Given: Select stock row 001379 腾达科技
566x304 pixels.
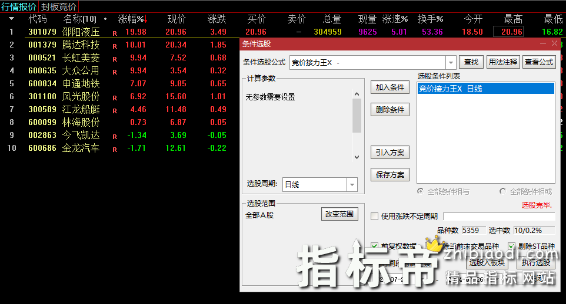Looking at the screenshot, I should [x=120, y=45].
